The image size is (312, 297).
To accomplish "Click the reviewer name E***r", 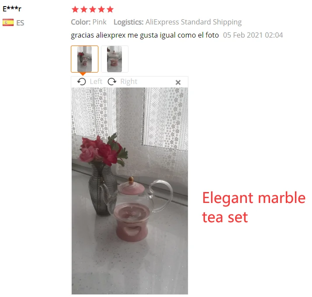I will point(12,9).
